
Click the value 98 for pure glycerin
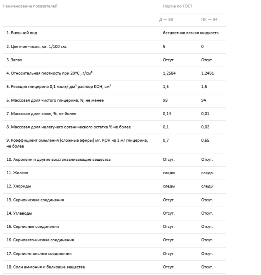tap(165, 100)
